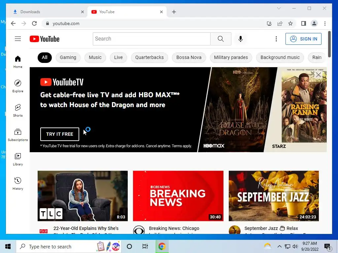
Task: Open the notification center icon
Action: coord(328,247)
